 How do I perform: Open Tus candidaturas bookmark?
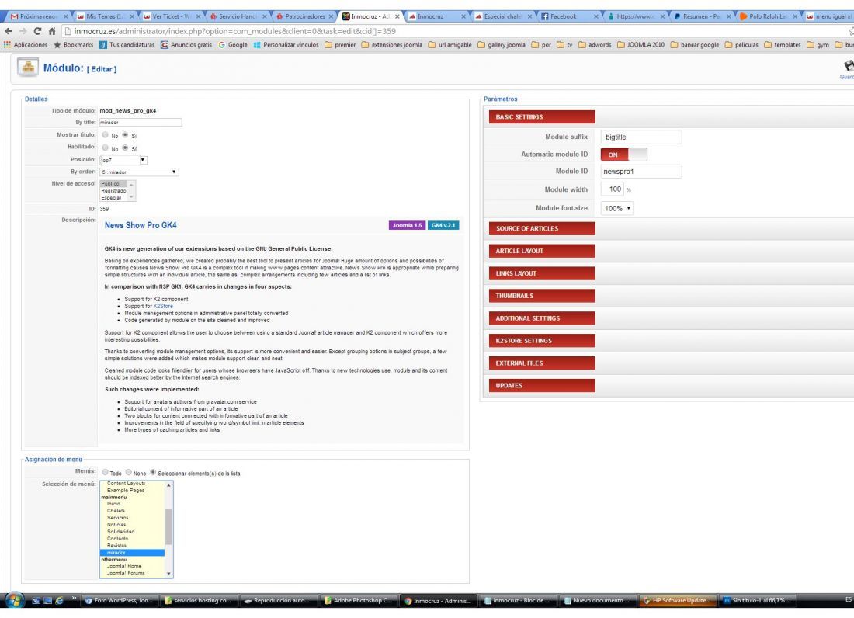coord(127,45)
